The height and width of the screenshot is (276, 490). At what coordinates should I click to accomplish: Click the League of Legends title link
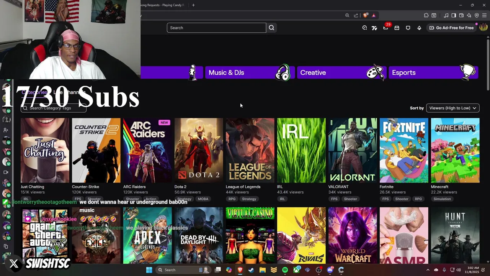(x=243, y=187)
